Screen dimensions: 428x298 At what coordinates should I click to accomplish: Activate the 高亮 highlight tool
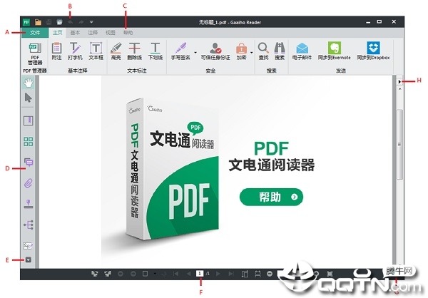click(116, 51)
